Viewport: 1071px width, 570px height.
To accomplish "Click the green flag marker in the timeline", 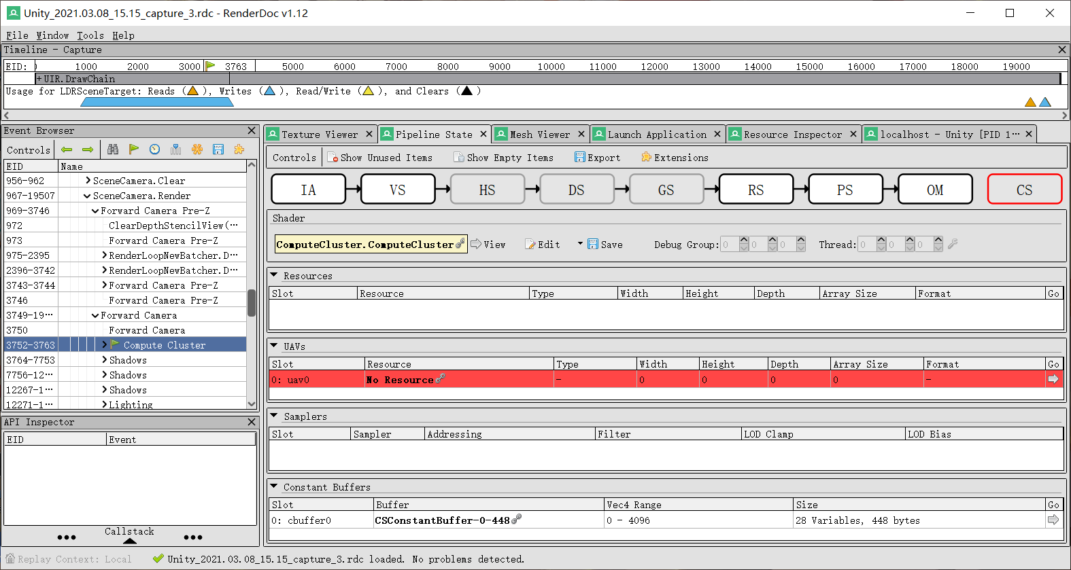I will (x=210, y=66).
